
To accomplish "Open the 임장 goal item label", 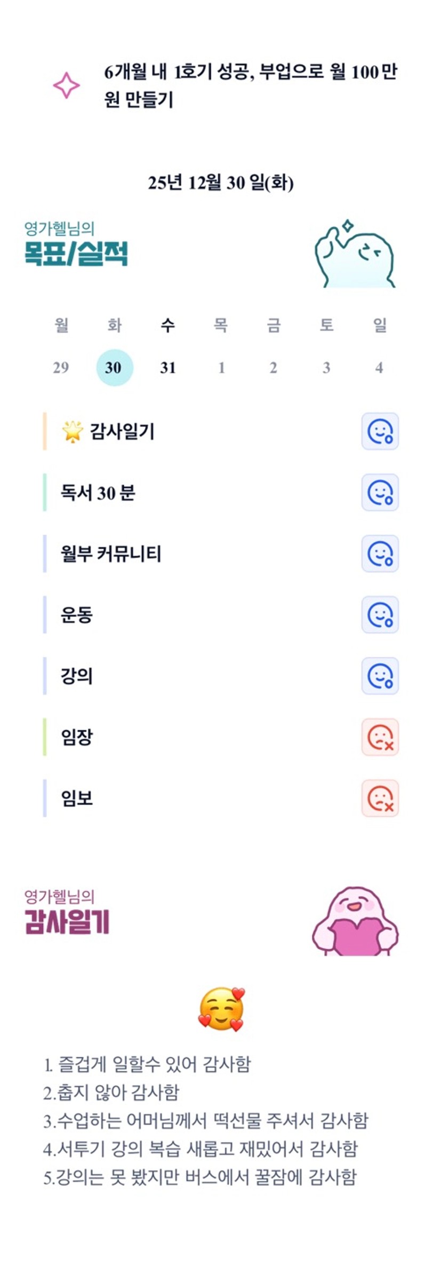I will coord(77,738).
